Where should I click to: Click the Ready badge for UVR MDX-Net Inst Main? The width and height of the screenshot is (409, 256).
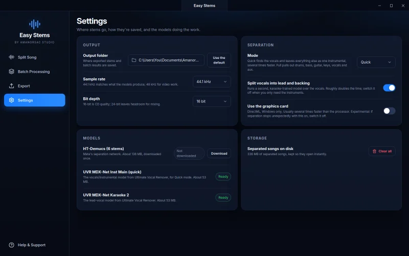point(223,177)
